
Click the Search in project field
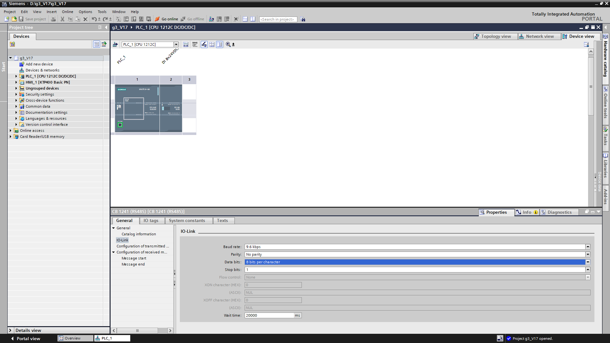[278, 19]
